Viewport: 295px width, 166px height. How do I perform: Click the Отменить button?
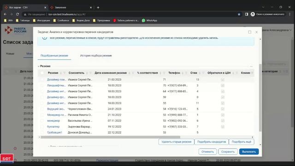pos(207,152)
